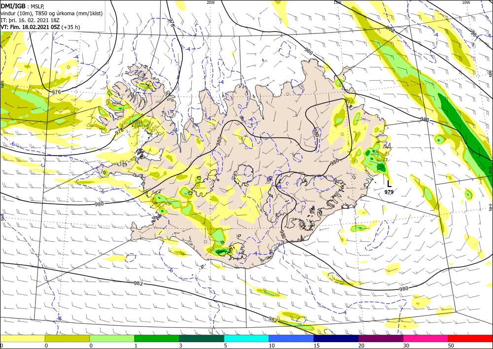493x349 pixels.
Task: Click the 'L' low pressure marker
Action: tap(389, 184)
